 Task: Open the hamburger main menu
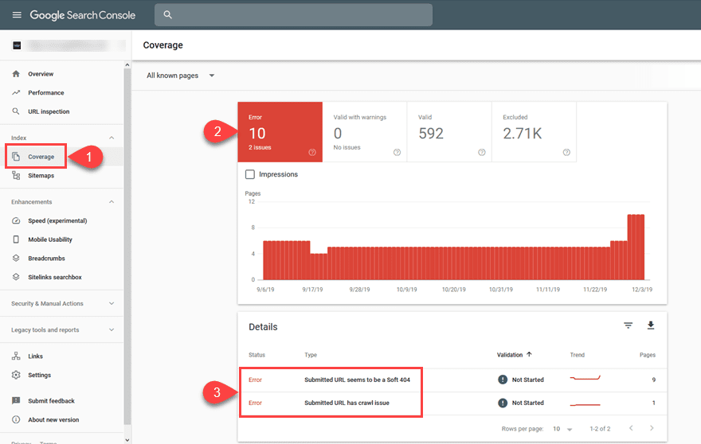[x=17, y=15]
